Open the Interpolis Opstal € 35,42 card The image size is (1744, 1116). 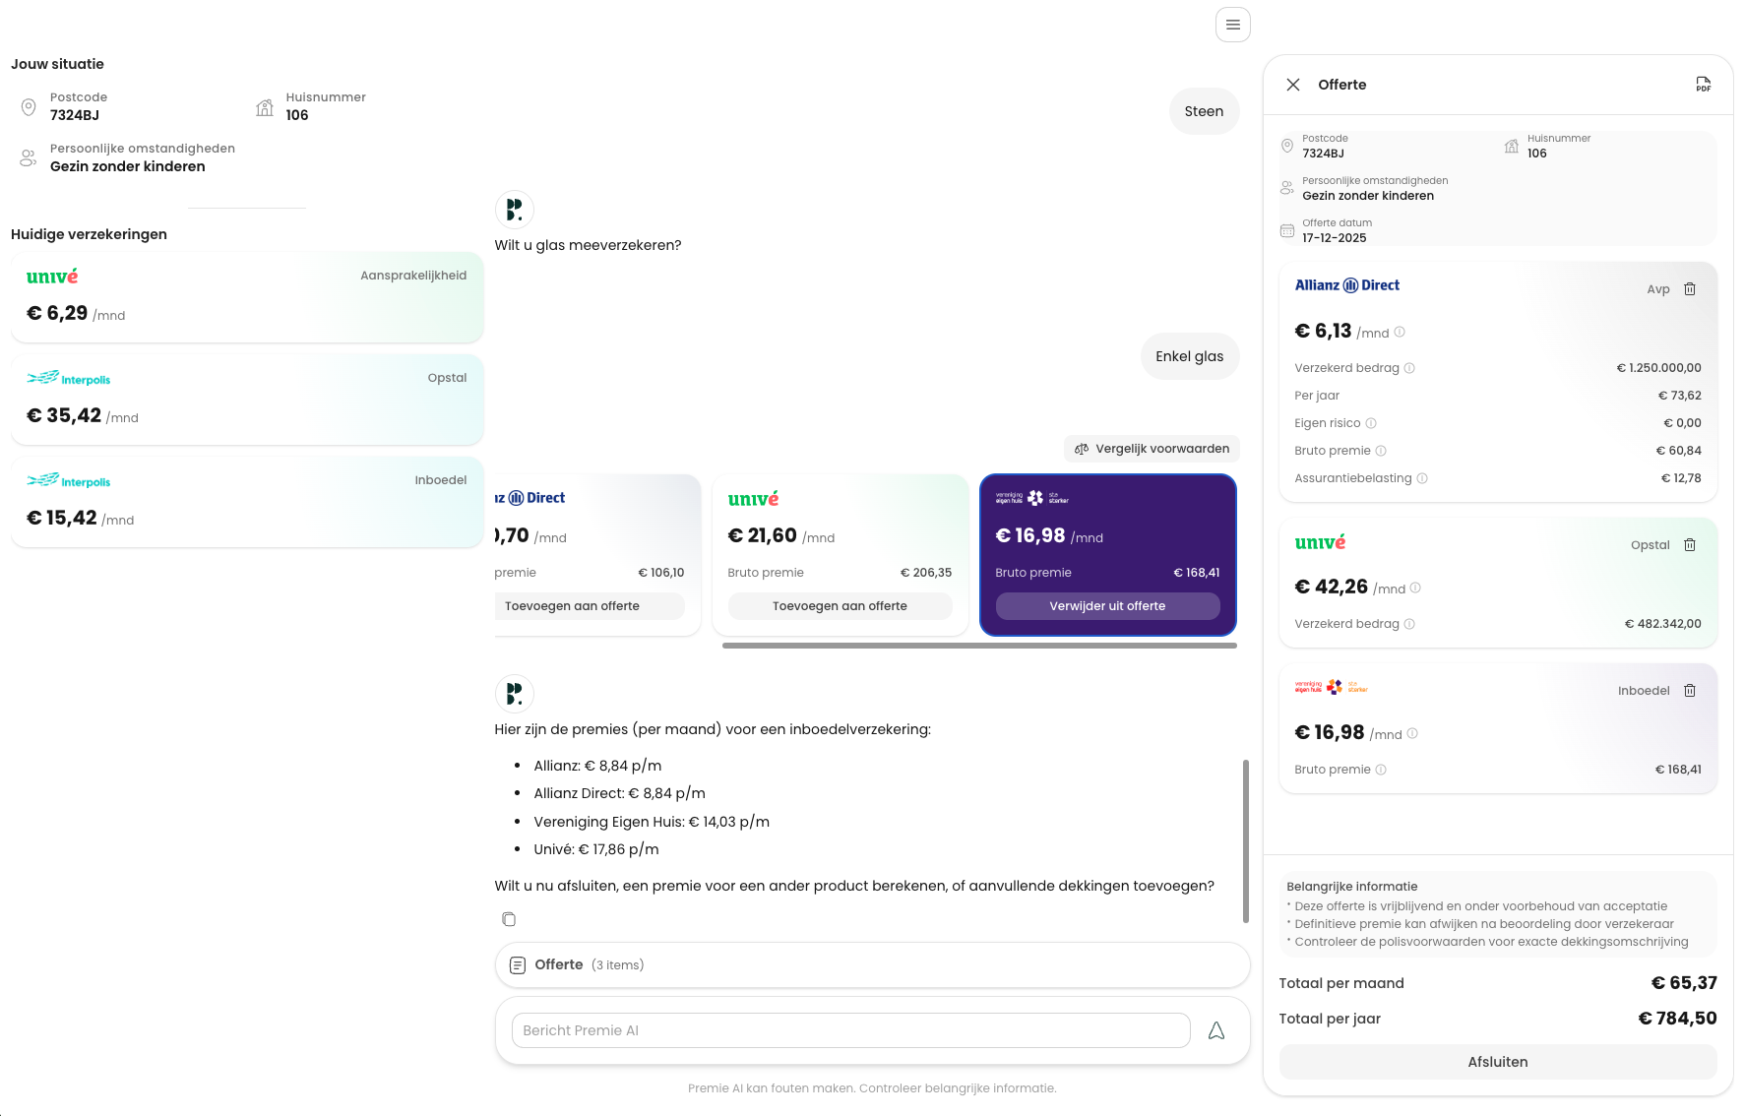(x=247, y=400)
